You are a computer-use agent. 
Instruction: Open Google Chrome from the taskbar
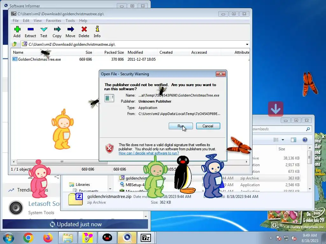28,238
